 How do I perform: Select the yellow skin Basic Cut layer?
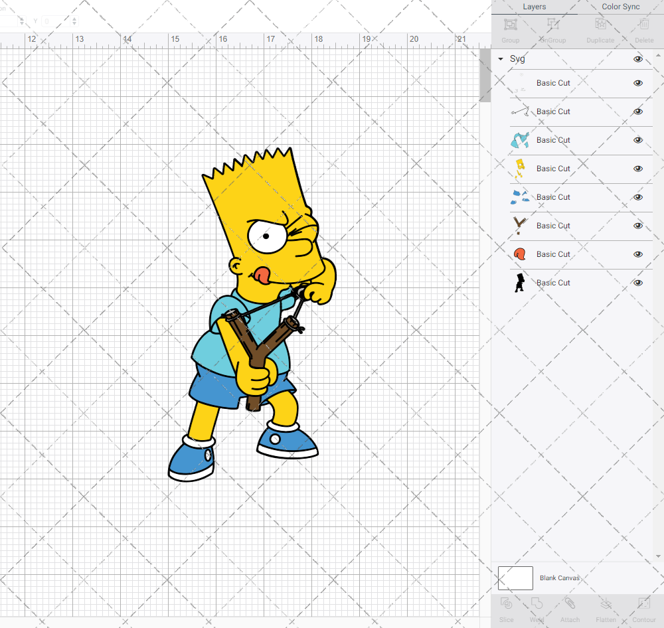(x=553, y=169)
